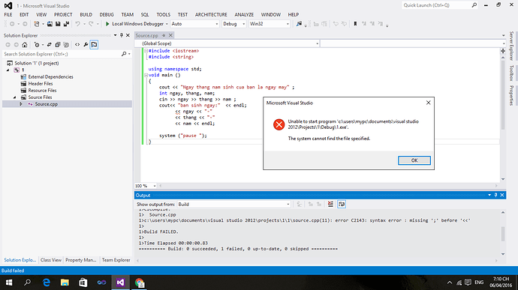Viewport: 518px width, 290px height.
Task: Click OK in the error dialog
Action: 414,160
